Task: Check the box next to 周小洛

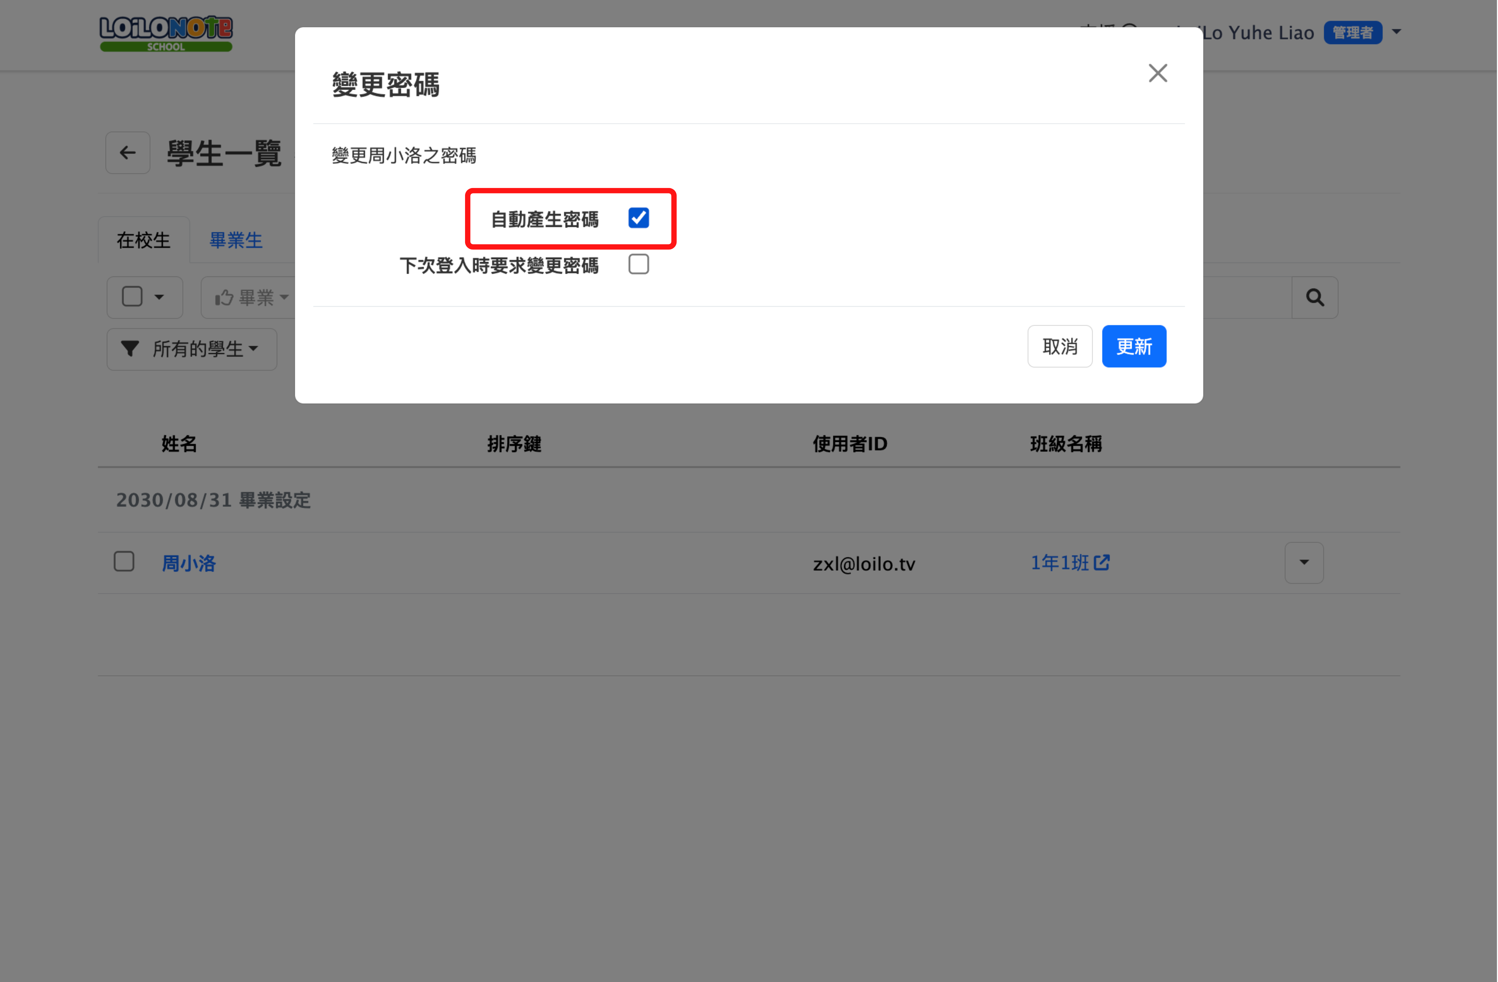Action: pos(124,561)
